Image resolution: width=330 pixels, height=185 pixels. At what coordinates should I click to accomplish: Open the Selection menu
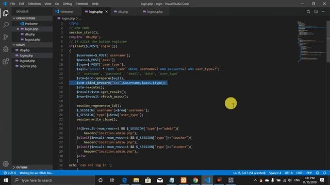(35, 4)
